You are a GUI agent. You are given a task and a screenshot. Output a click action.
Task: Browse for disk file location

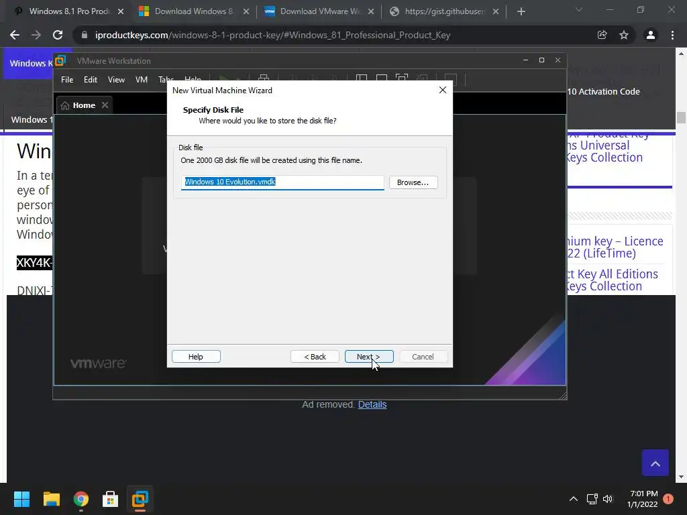[x=413, y=182]
